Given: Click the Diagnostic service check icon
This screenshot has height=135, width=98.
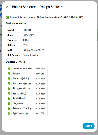Looking at the screenshot, I should (9, 104).
